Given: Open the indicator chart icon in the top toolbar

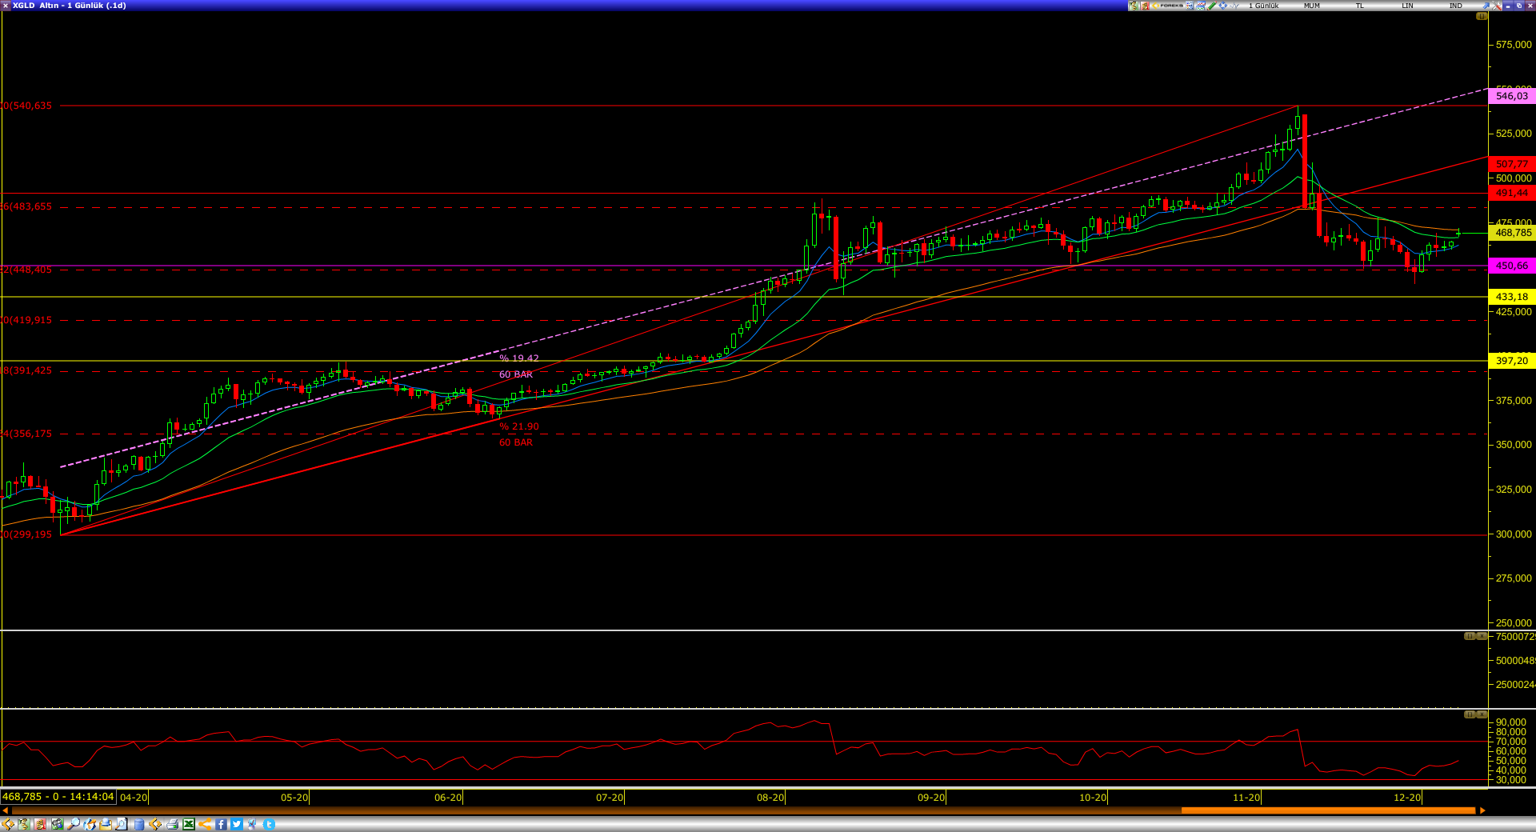Looking at the screenshot, I should click(x=1201, y=6).
